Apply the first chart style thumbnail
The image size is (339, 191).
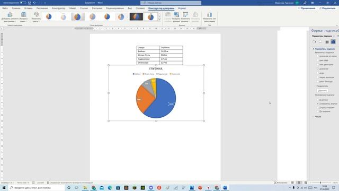(49, 16)
